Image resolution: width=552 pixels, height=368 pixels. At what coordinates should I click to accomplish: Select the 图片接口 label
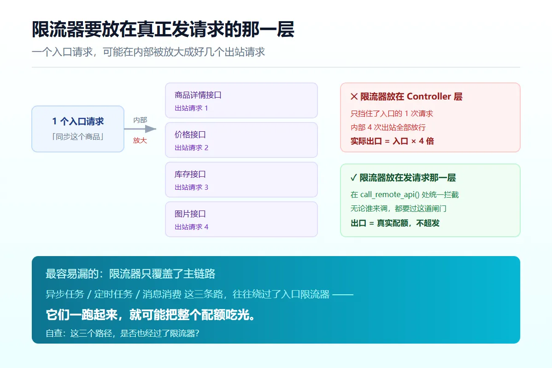click(x=190, y=214)
